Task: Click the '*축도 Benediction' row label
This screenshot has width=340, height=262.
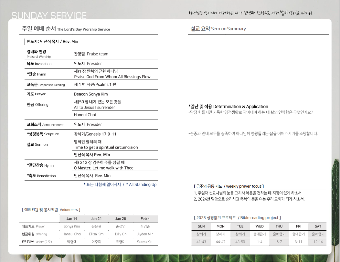Action: [41, 176]
